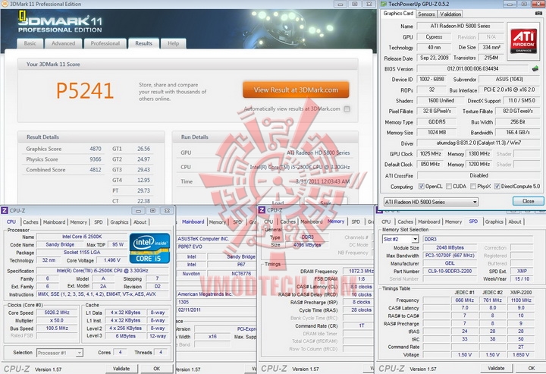
Task: Toggle the OpenCL checkbox in GPU-Z
Action: pyautogui.click(x=422, y=187)
